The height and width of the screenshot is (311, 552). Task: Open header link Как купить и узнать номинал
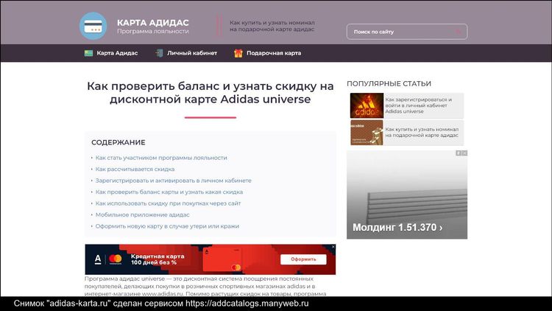(x=272, y=26)
